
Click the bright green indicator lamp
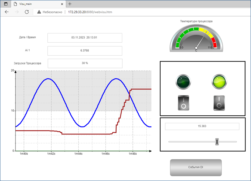pos(219,82)
